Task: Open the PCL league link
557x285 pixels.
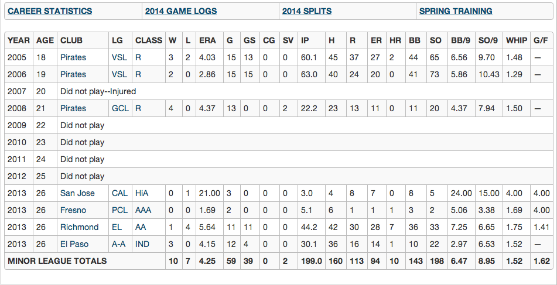Action: tap(119, 210)
